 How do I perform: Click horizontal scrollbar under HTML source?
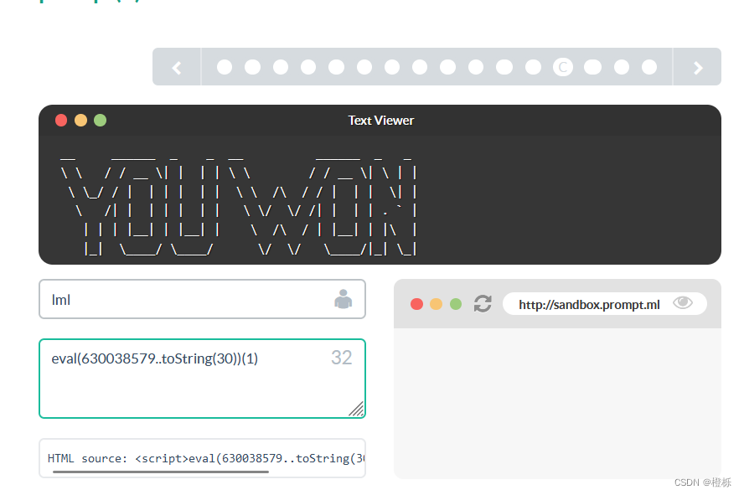161,472
